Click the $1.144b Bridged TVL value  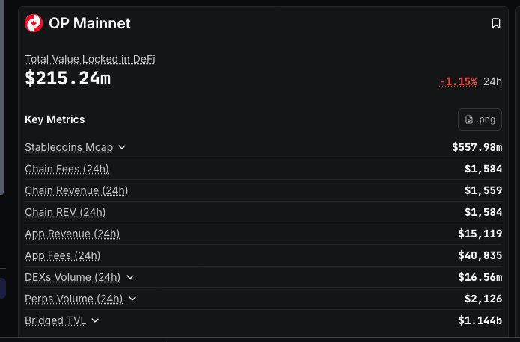point(480,320)
